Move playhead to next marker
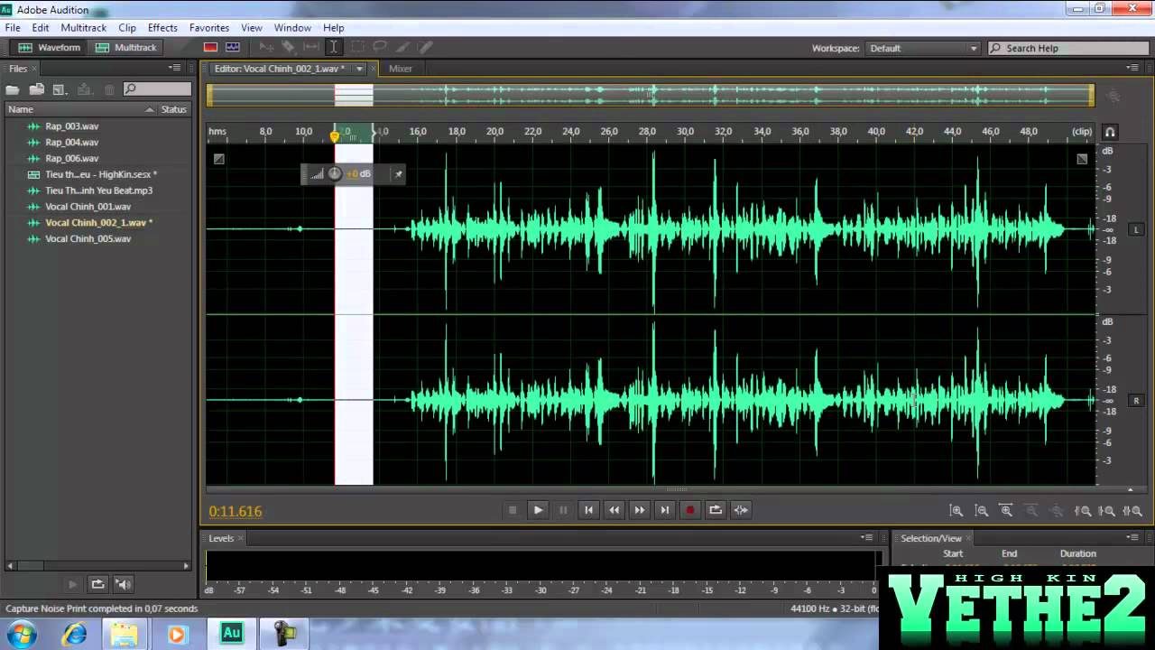Viewport: 1155px width, 650px height. (664, 510)
